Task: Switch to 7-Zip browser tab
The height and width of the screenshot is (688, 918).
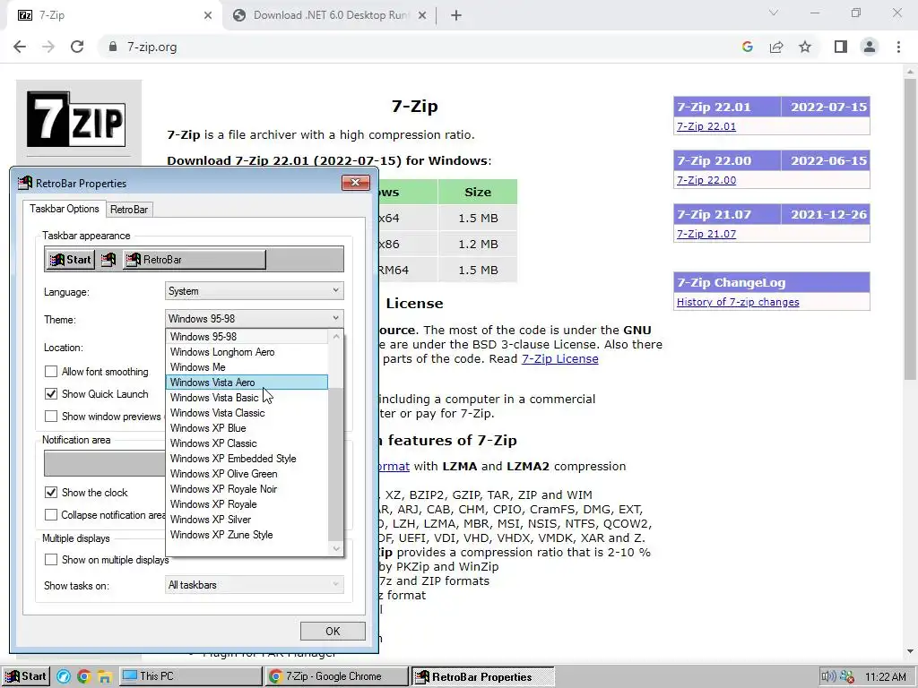Action: point(116,16)
